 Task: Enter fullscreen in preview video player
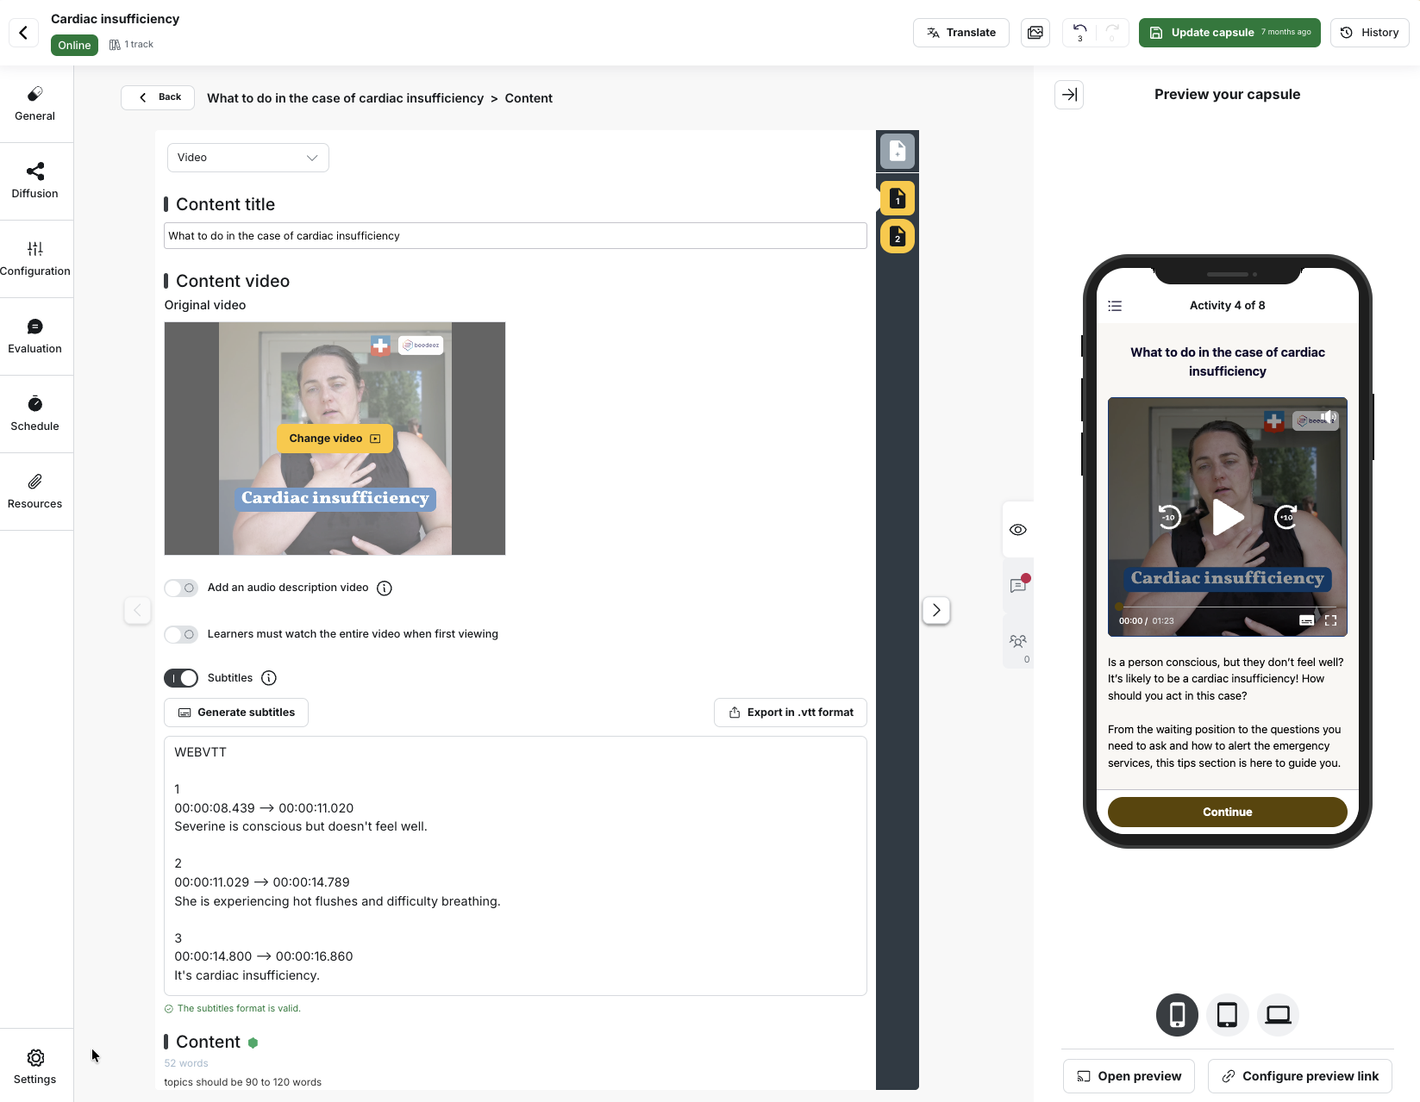pyautogui.click(x=1330, y=620)
